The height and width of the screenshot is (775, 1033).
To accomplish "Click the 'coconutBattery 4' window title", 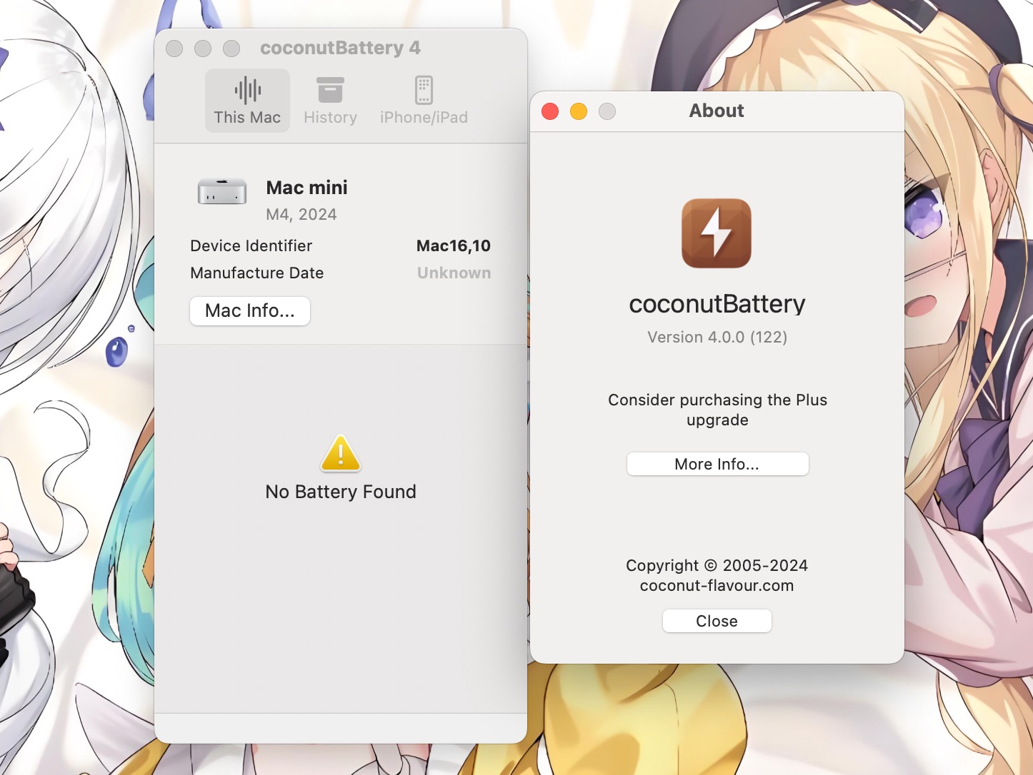I will click(340, 48).
